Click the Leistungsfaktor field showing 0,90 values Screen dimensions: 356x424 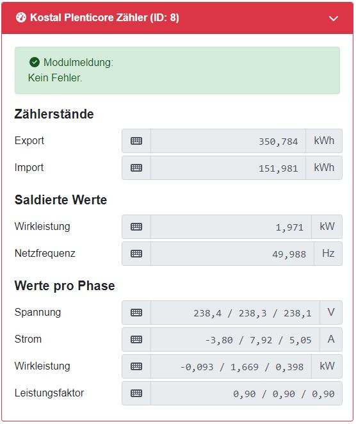pyautogui.click(x=247, y=393)
